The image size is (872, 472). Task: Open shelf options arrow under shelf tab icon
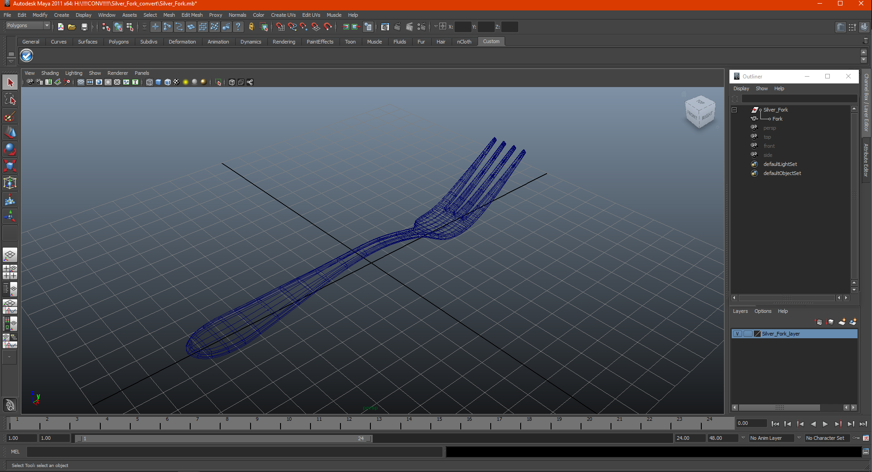11,61
